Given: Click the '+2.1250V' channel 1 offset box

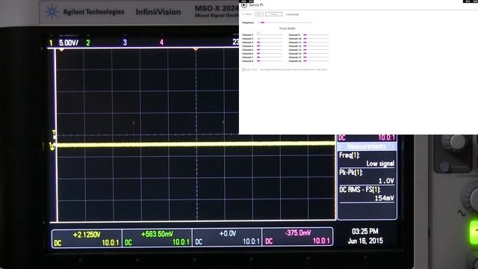Looking at the screenshot, I should pyautogui.click(x=87, y=238).
